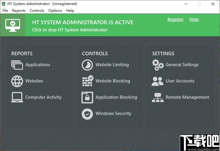The image size is (220, 151).
Task: Open the User Accounts label
Action: click(x=180, y=81)
